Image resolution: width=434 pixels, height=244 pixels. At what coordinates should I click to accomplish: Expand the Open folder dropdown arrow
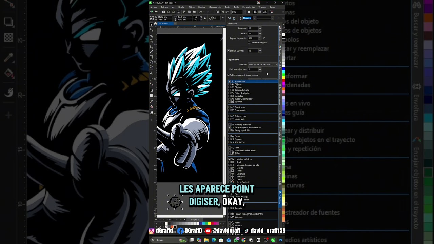[159, 12]
